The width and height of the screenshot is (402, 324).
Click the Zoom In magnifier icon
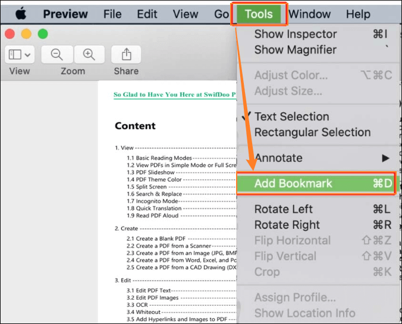(x=89, y=55)
